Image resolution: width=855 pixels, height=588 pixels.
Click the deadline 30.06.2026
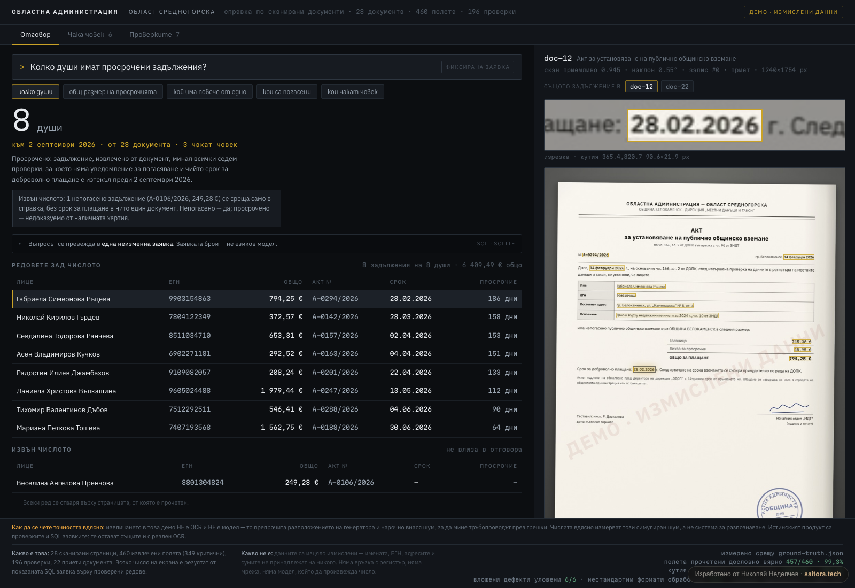(x=411, y=428)
